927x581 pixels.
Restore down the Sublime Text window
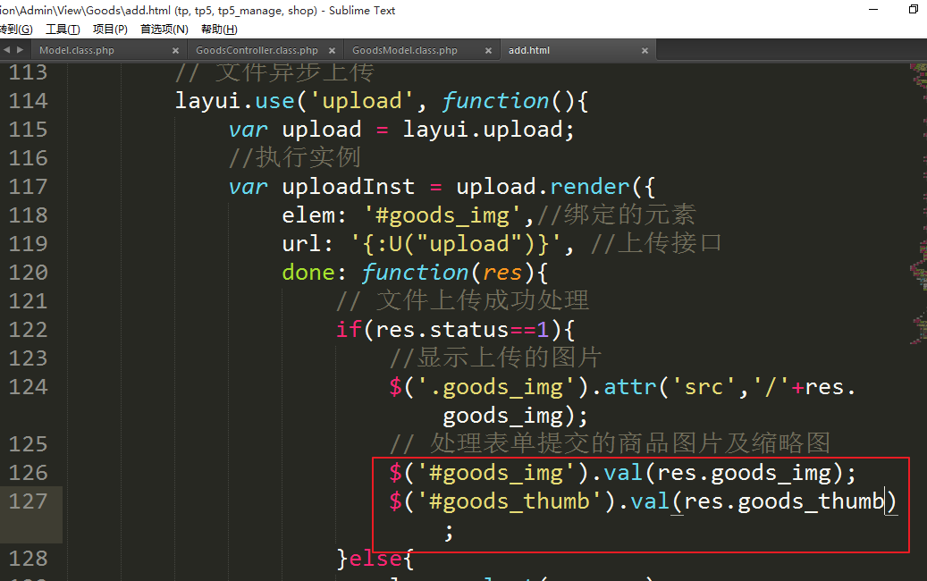click(x=913, y=10)
